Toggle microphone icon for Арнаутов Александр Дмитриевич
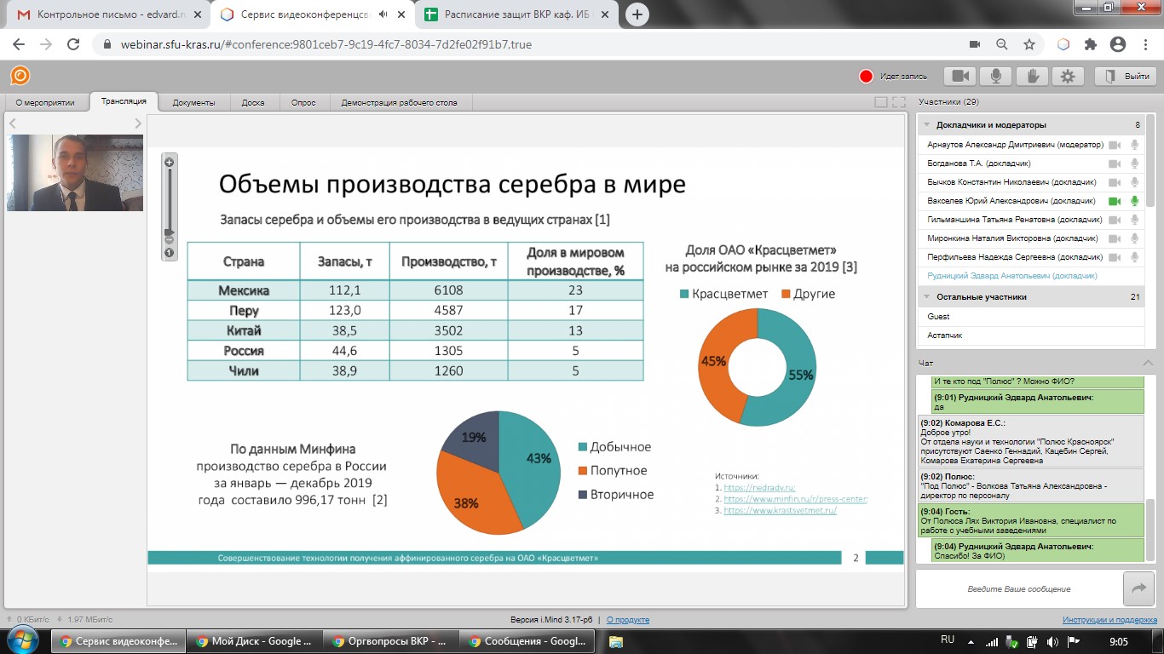The image size is (1164, 654). [x=1134, y=145]
